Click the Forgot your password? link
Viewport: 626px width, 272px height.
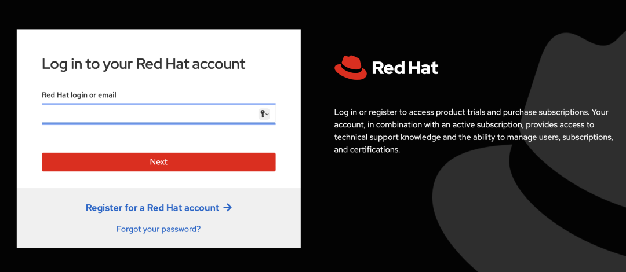pyautogui.click(x=158, y=229)
